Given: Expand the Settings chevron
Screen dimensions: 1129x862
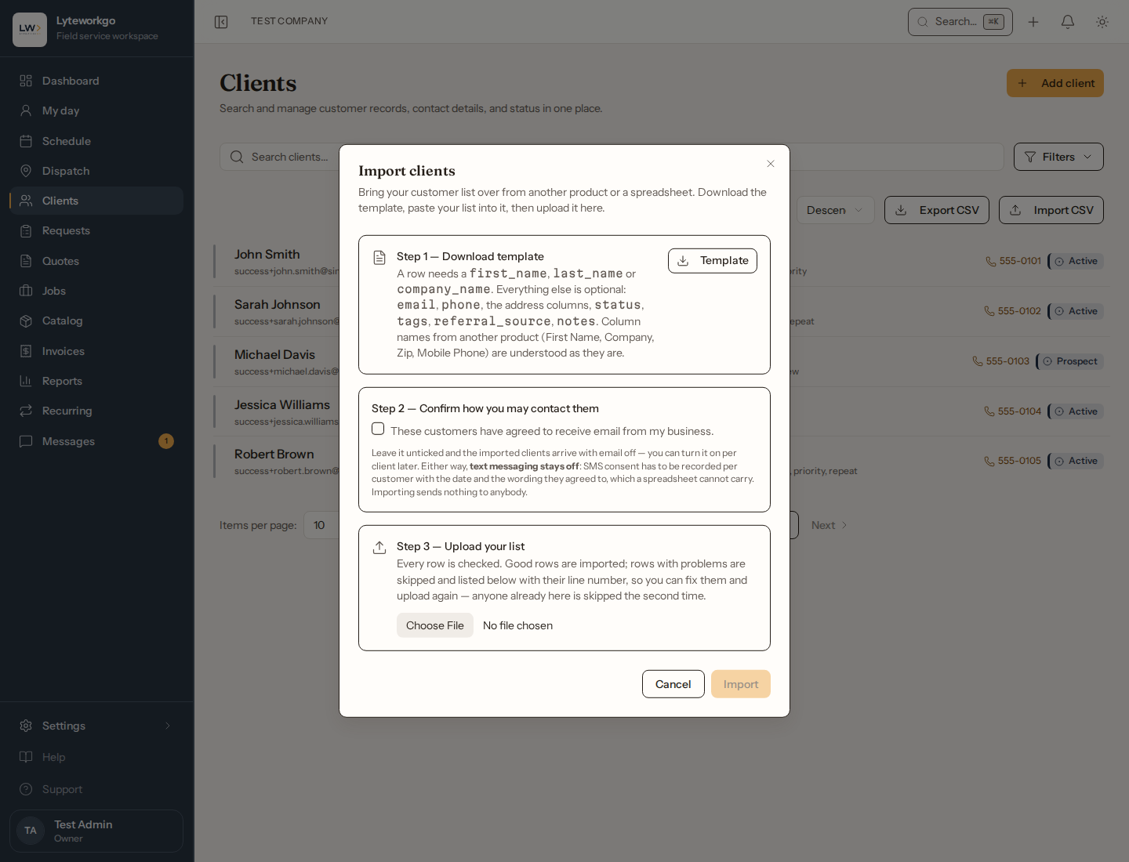Looking at the screenshot, I should pyautogui.click(x=168, y=726).
